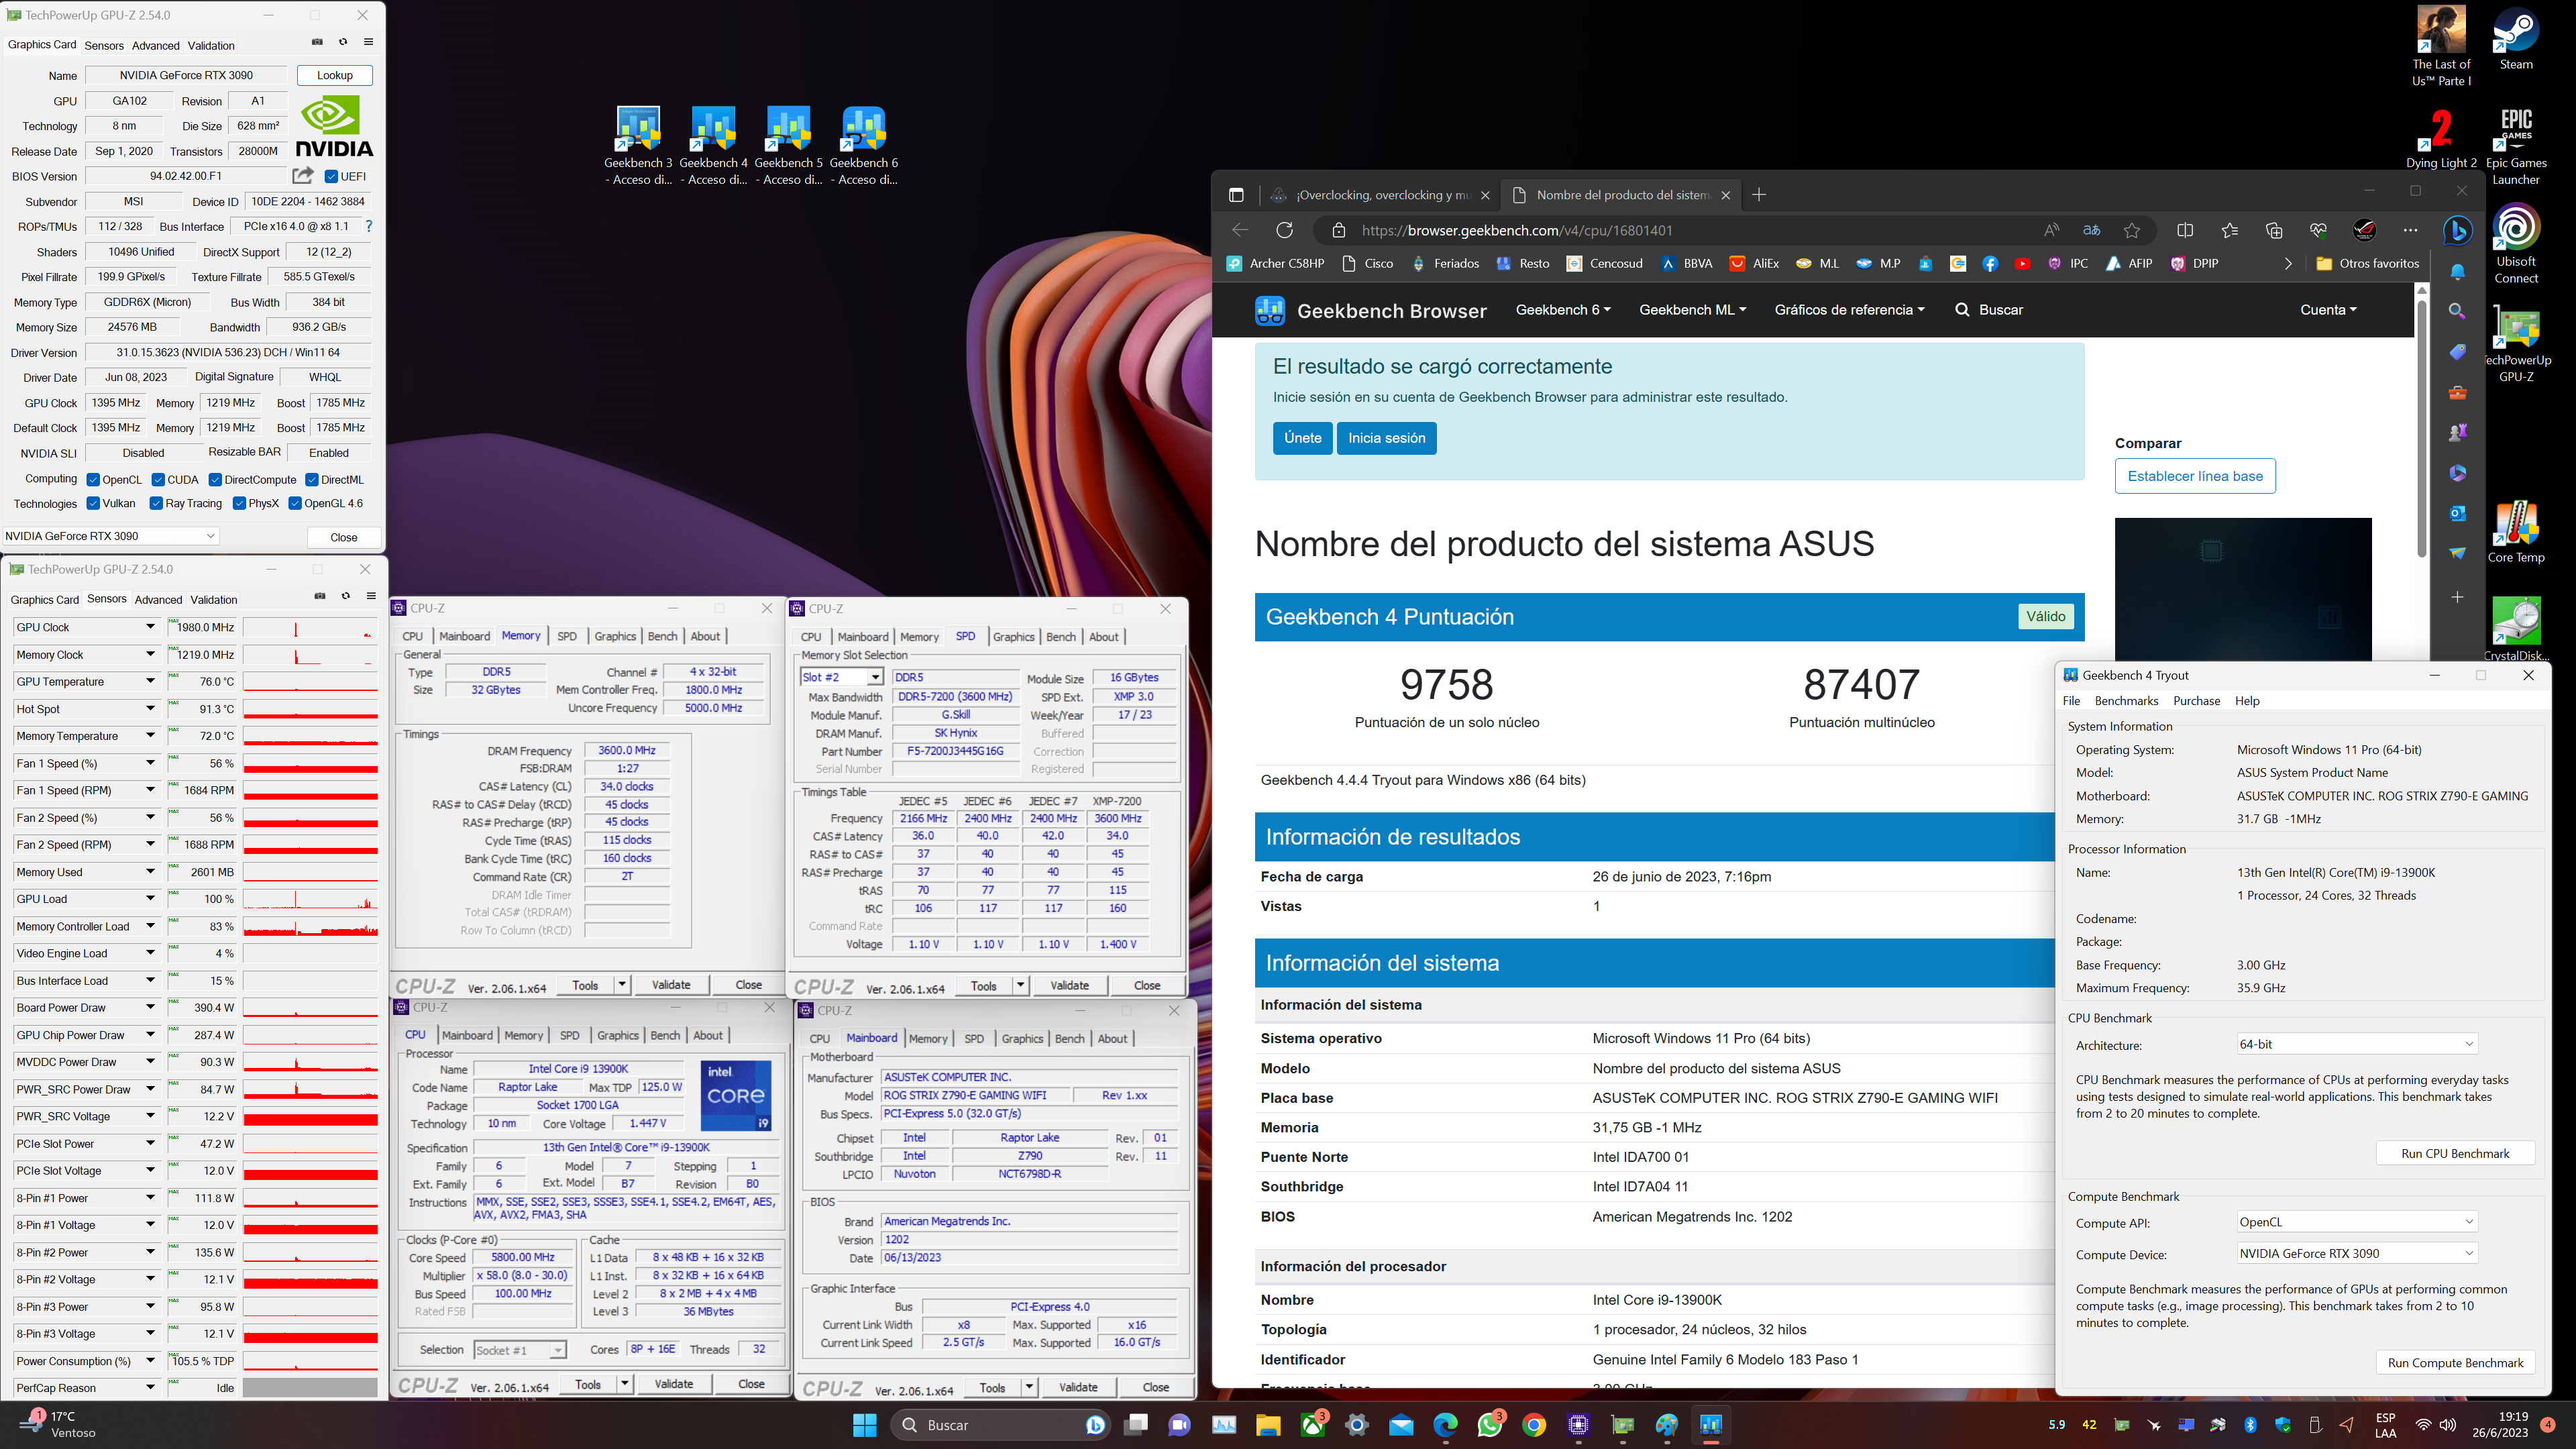This screenshot has height=1449, width=2576.
Task: Toggle CUDA computing checkbox
Action: point(158,480)
